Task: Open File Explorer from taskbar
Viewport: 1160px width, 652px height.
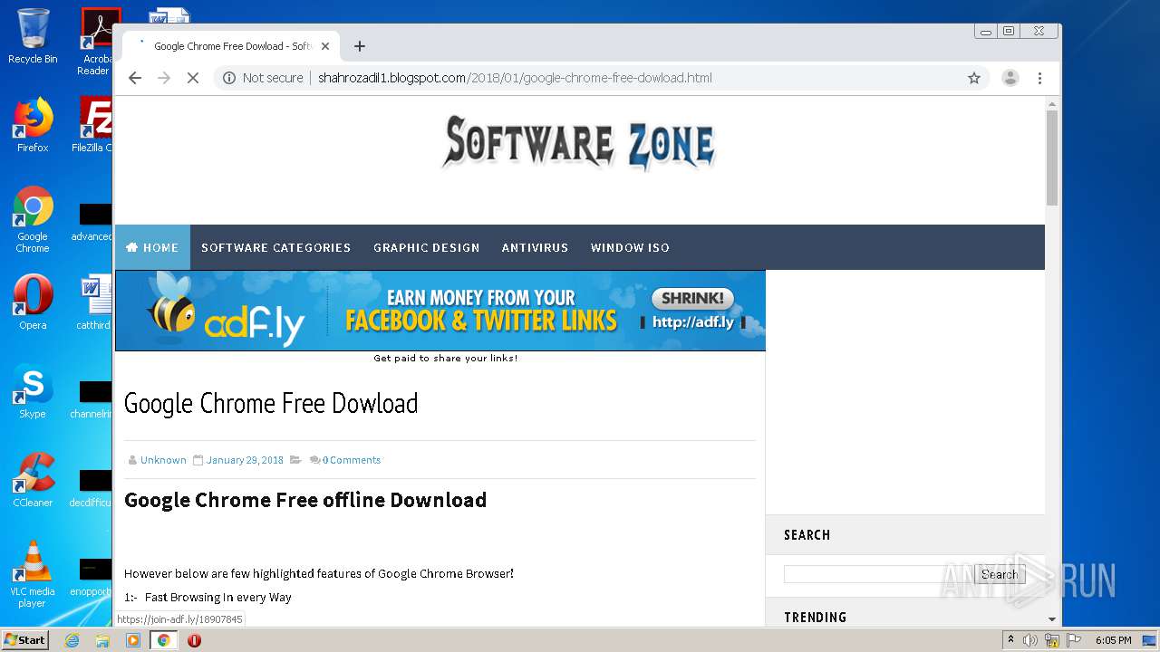Action: click(102, 640)
